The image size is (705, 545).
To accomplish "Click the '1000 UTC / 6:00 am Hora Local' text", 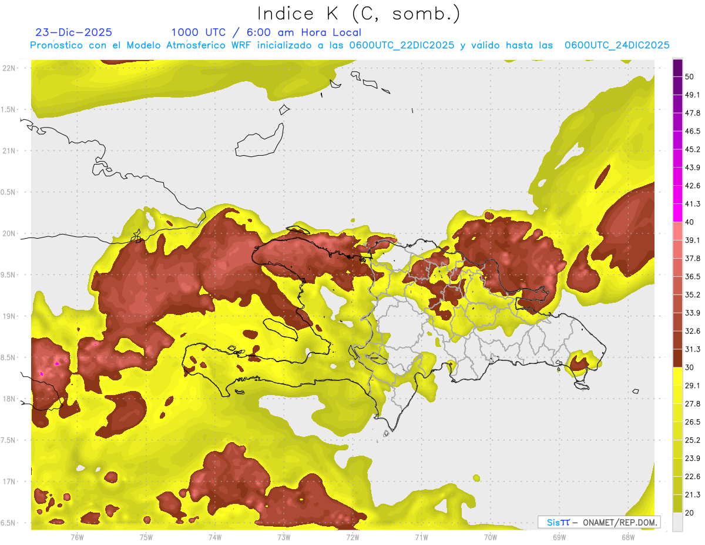I will tap(266, 32).
